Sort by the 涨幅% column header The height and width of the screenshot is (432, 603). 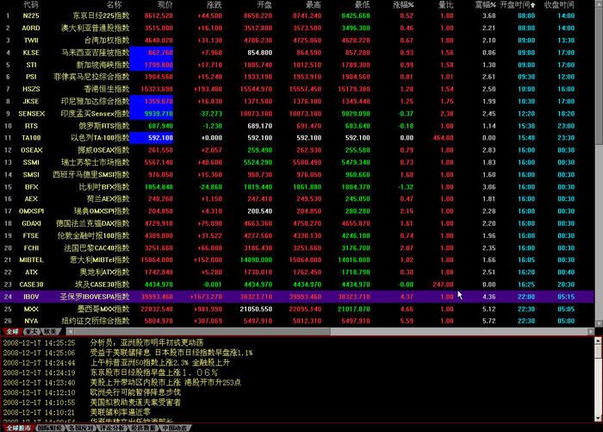coord(402,4)
